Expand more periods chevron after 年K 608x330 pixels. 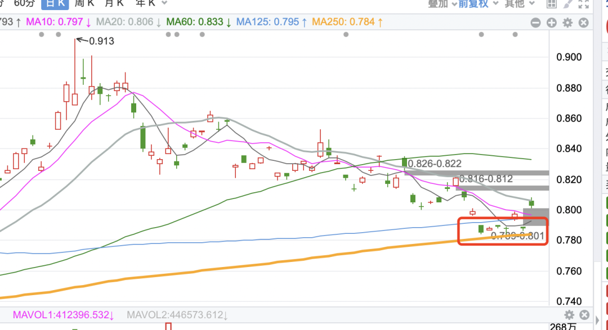coord(164,3)
